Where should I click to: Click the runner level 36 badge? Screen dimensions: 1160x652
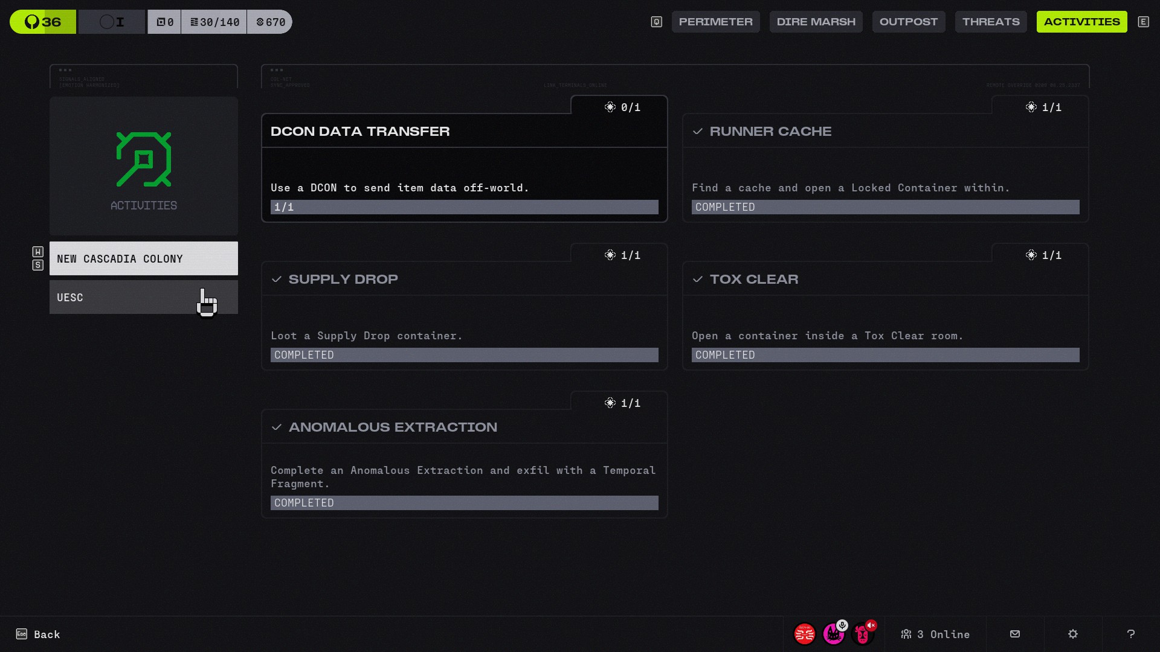click(43, 22)
